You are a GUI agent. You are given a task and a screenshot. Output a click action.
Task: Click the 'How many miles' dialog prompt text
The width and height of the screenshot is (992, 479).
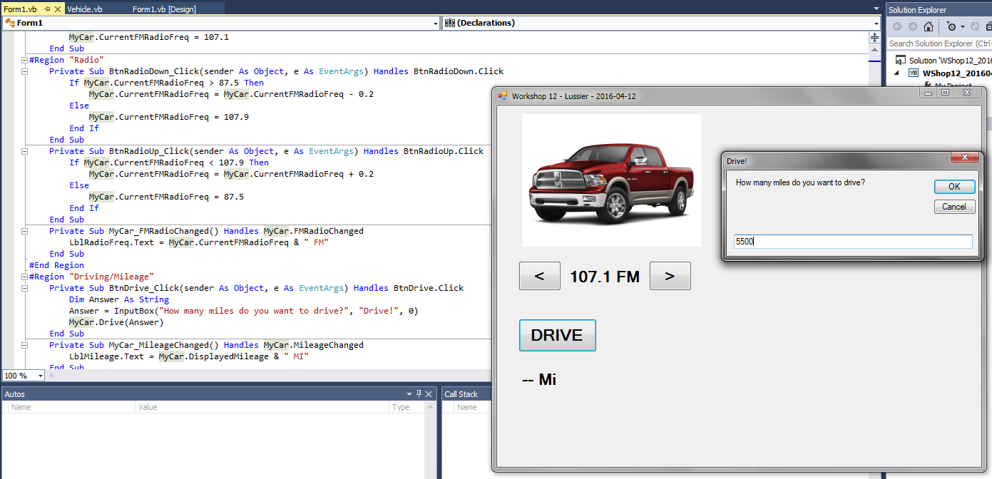point(800,183)
